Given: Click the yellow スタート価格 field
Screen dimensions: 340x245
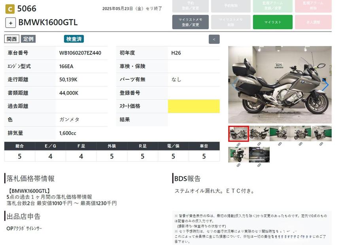Looking at the screenshot, I should 194,106.
